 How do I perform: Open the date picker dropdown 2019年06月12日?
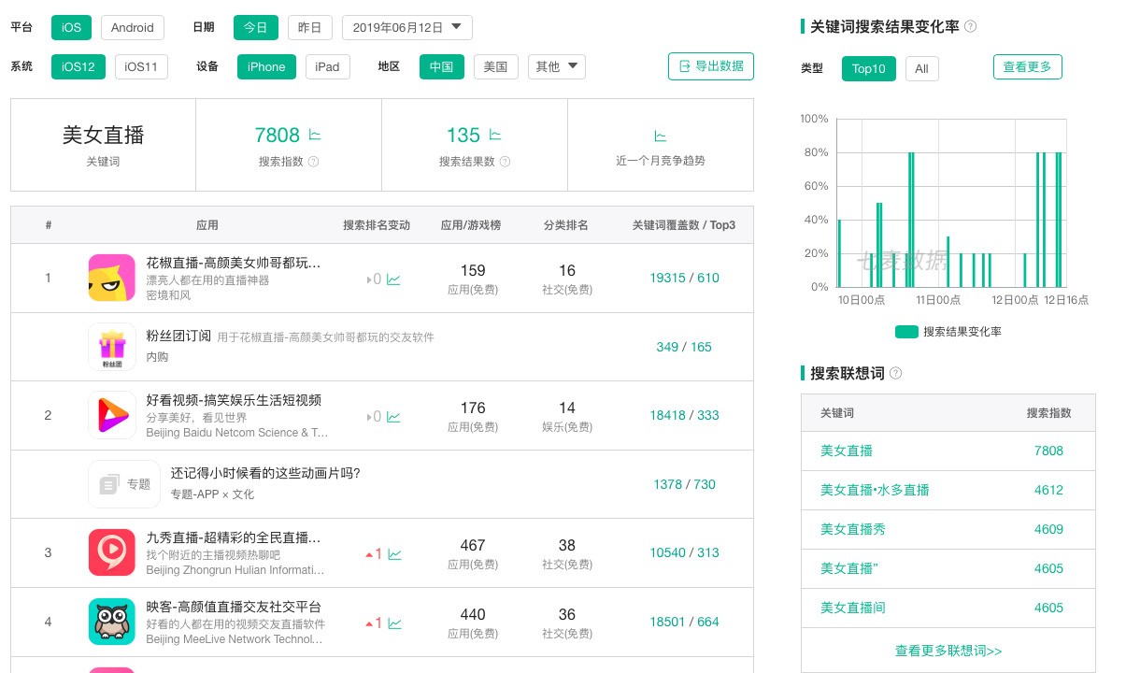point(406,27)
